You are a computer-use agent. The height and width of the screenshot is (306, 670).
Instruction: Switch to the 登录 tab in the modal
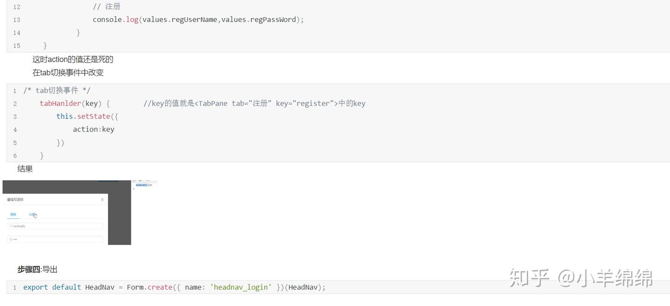pyautogui.click(x=13, y=215)
